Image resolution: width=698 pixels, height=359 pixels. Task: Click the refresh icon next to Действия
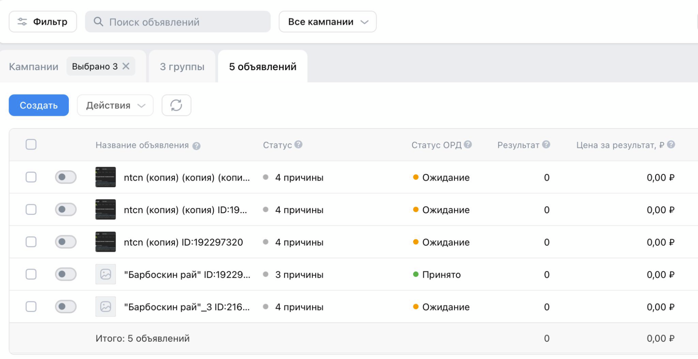[x=176, y=105]
